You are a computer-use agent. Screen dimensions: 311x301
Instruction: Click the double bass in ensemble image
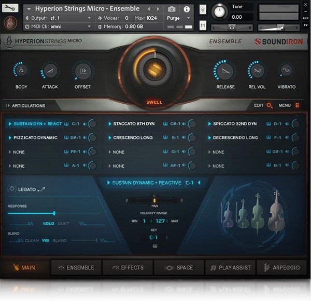coord(277,211)
